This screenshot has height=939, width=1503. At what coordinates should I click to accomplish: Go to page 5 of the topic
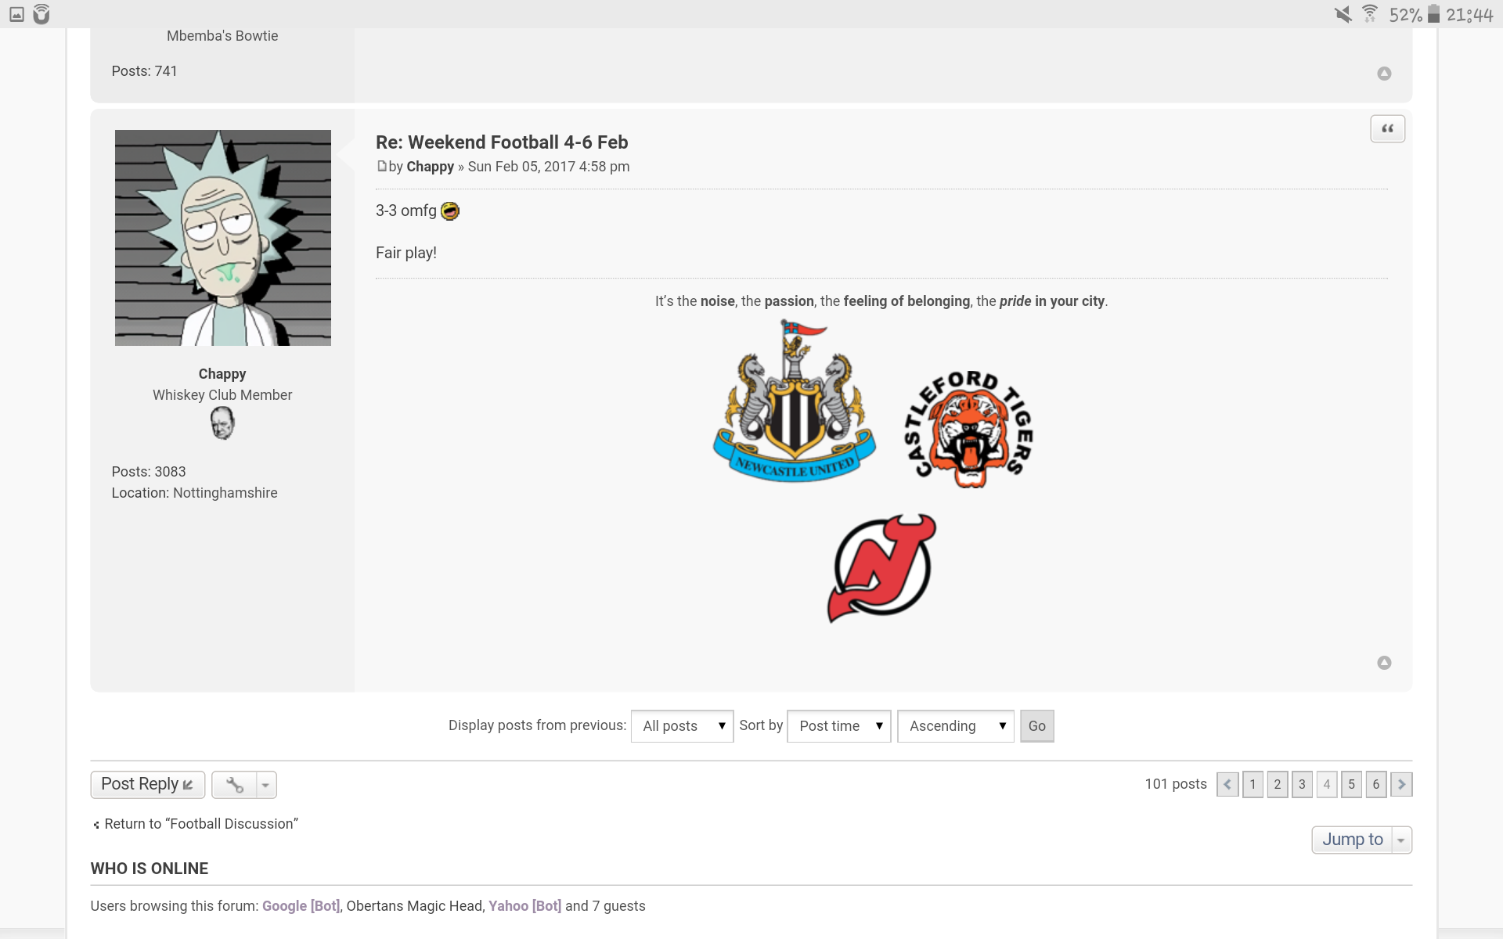tap(1351, 784)
